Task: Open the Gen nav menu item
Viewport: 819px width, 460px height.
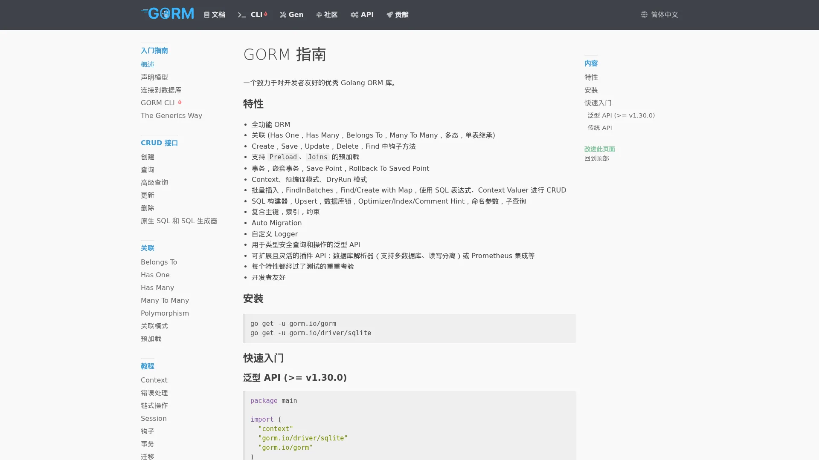Action: click(292, 15)
